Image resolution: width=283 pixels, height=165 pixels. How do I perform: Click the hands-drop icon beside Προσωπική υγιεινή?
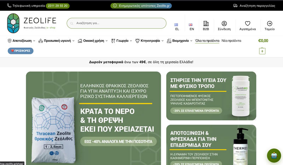(x=41, y=41)
